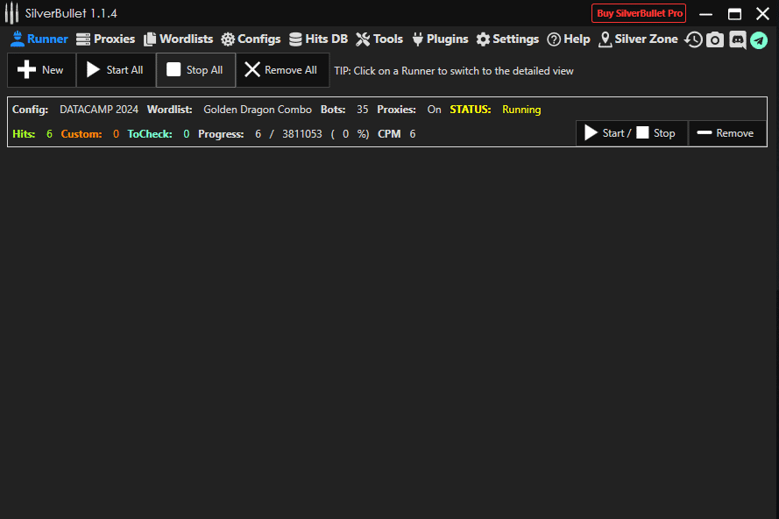Click the Settings gear icon
Image resolution: width=779 pixels, height=519 pixels.
click(x=483, y=39)
